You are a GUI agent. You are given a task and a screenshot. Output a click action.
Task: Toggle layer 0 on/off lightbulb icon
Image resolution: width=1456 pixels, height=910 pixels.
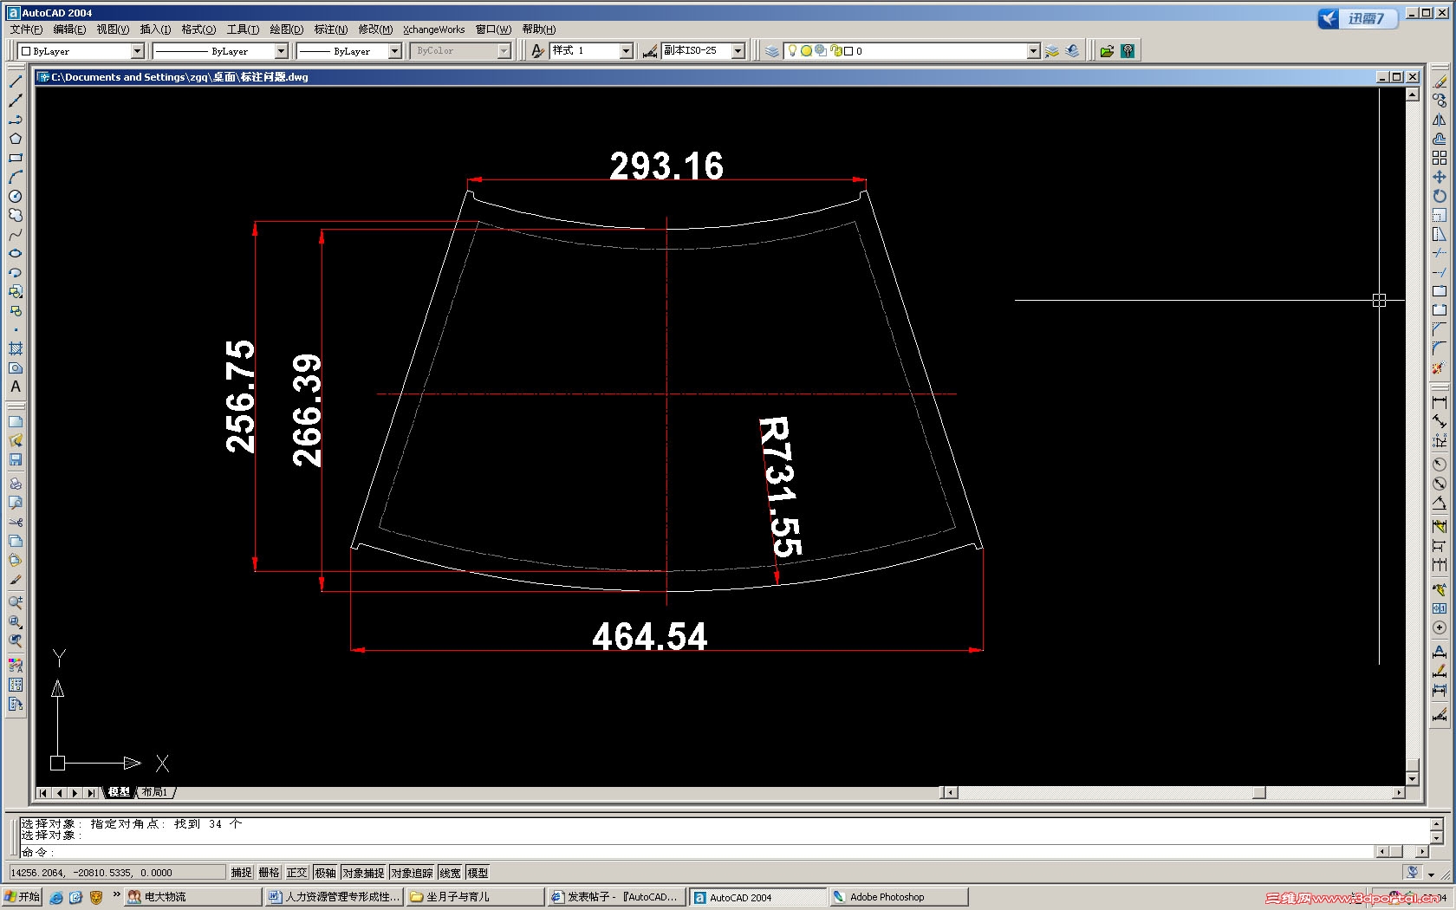[x=792, y=51]
